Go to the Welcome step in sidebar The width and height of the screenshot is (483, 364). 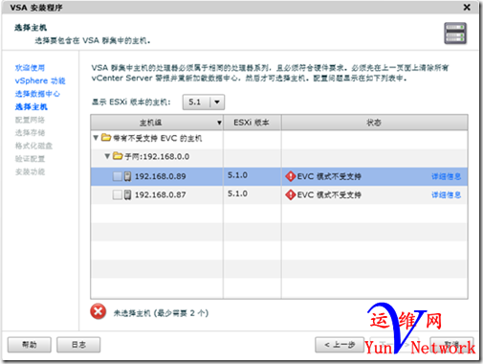tap(30, 68)
